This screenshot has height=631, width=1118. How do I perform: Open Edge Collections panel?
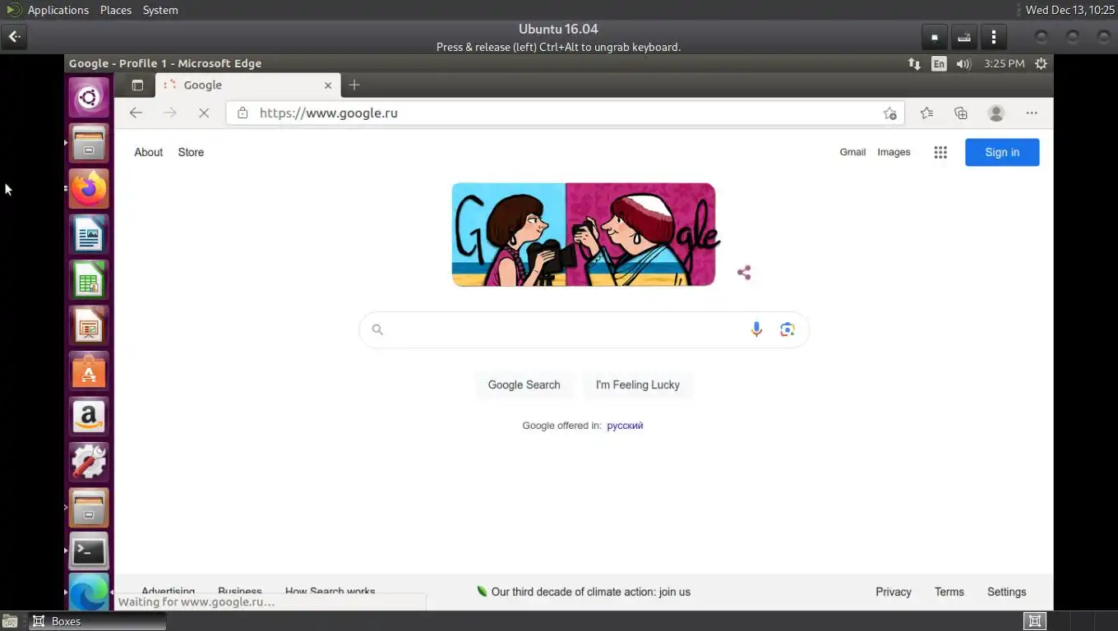coord(961,113)
